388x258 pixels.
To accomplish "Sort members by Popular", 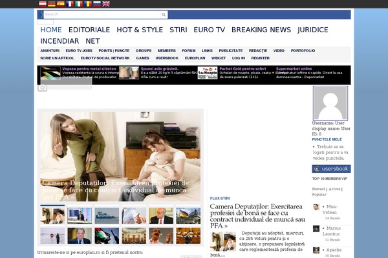I will [x=319, y=195].
